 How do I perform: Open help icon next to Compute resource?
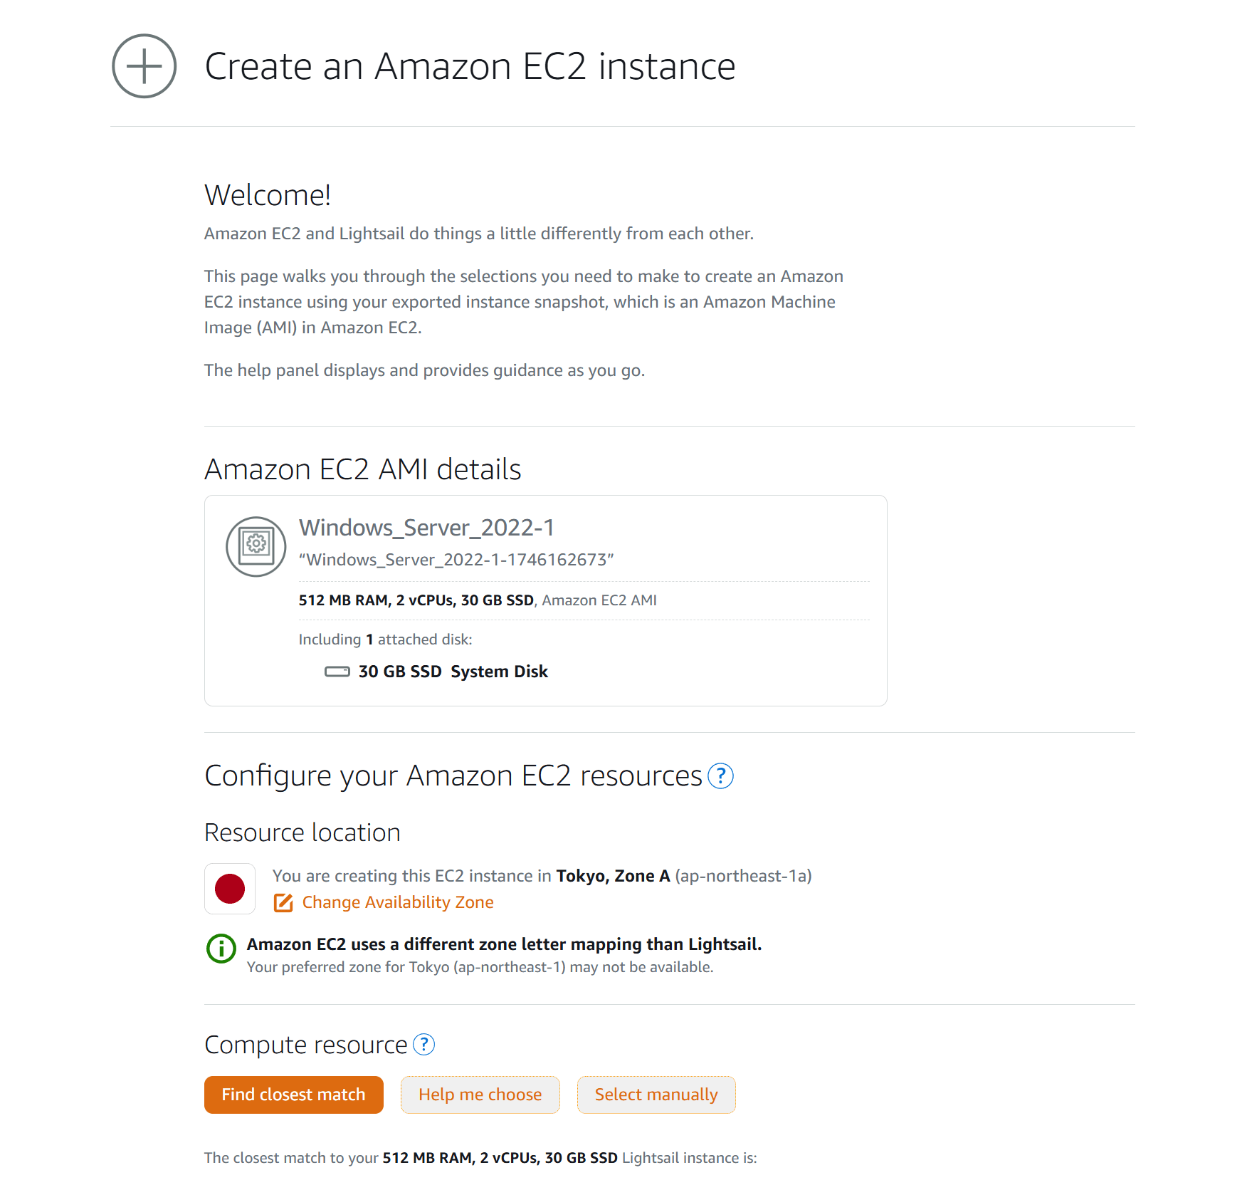click(424, 1045)
